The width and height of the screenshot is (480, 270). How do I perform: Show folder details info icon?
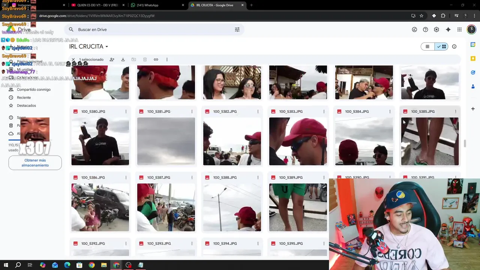click(x=454, y=46)
